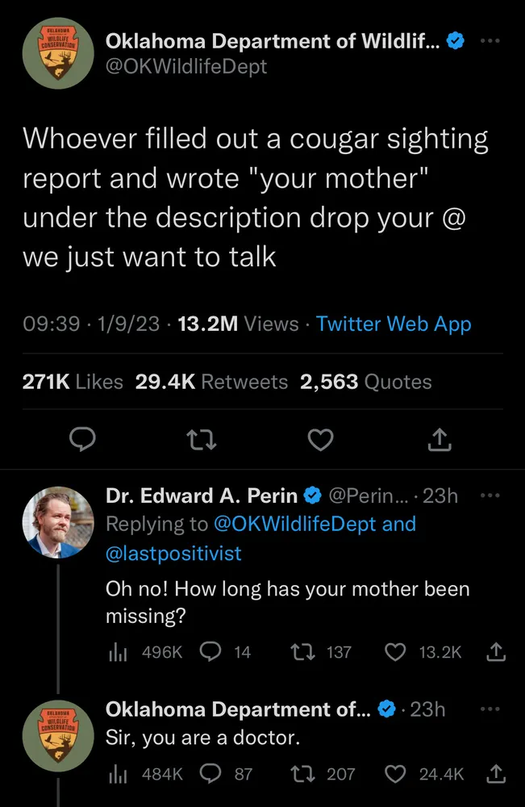Open the Twitter Web App link
525x807 pixels.
394,324
